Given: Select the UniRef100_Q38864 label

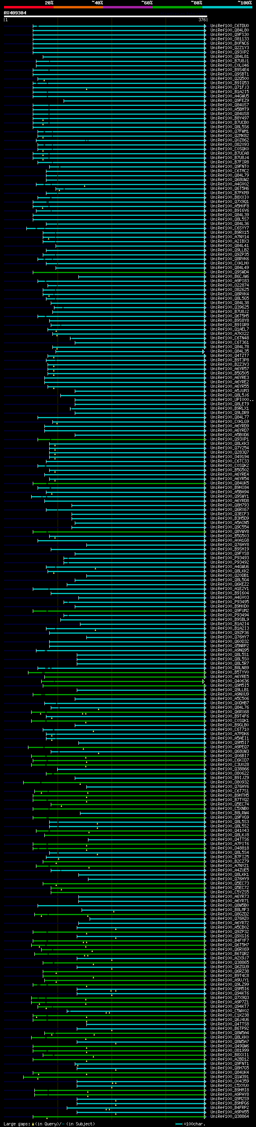Looking at the screenshot, I should 229,1116.
